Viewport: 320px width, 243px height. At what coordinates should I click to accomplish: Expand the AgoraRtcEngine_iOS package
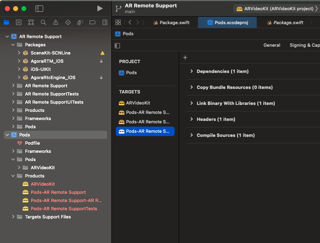[19, 77]
